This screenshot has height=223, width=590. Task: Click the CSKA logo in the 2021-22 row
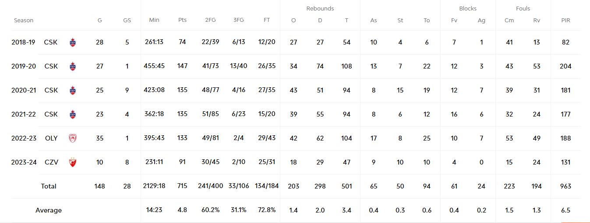tap(73, 114)
